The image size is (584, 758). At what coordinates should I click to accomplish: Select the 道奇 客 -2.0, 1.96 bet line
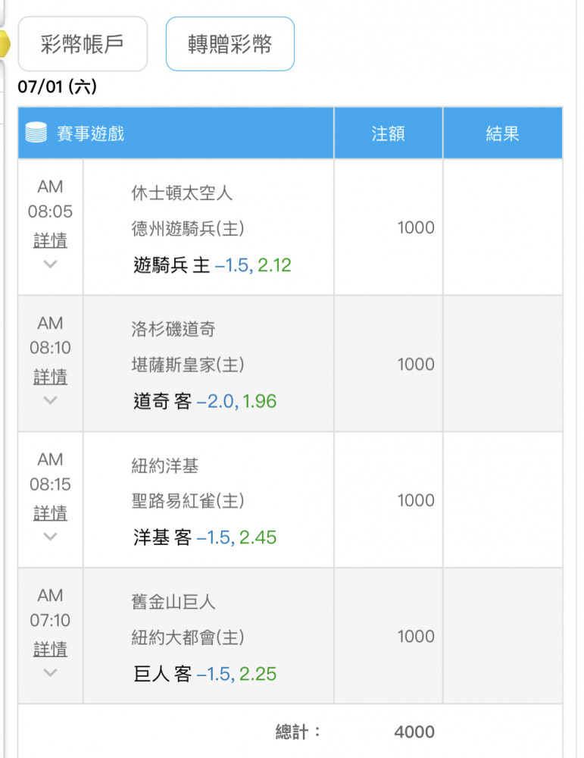pos(205,401)
